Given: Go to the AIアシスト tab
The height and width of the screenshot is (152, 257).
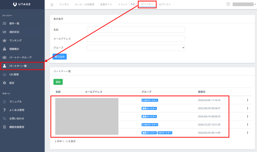Looking at the screenshot, I should tap(165, 5).
